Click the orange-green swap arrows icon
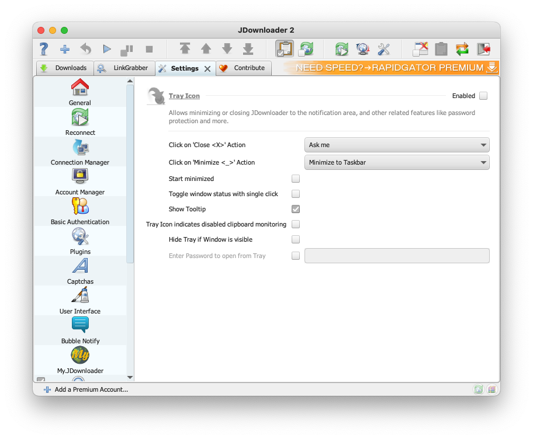This screenshot has height=439, width=533. pyautogui.click(x=462, y=49)
